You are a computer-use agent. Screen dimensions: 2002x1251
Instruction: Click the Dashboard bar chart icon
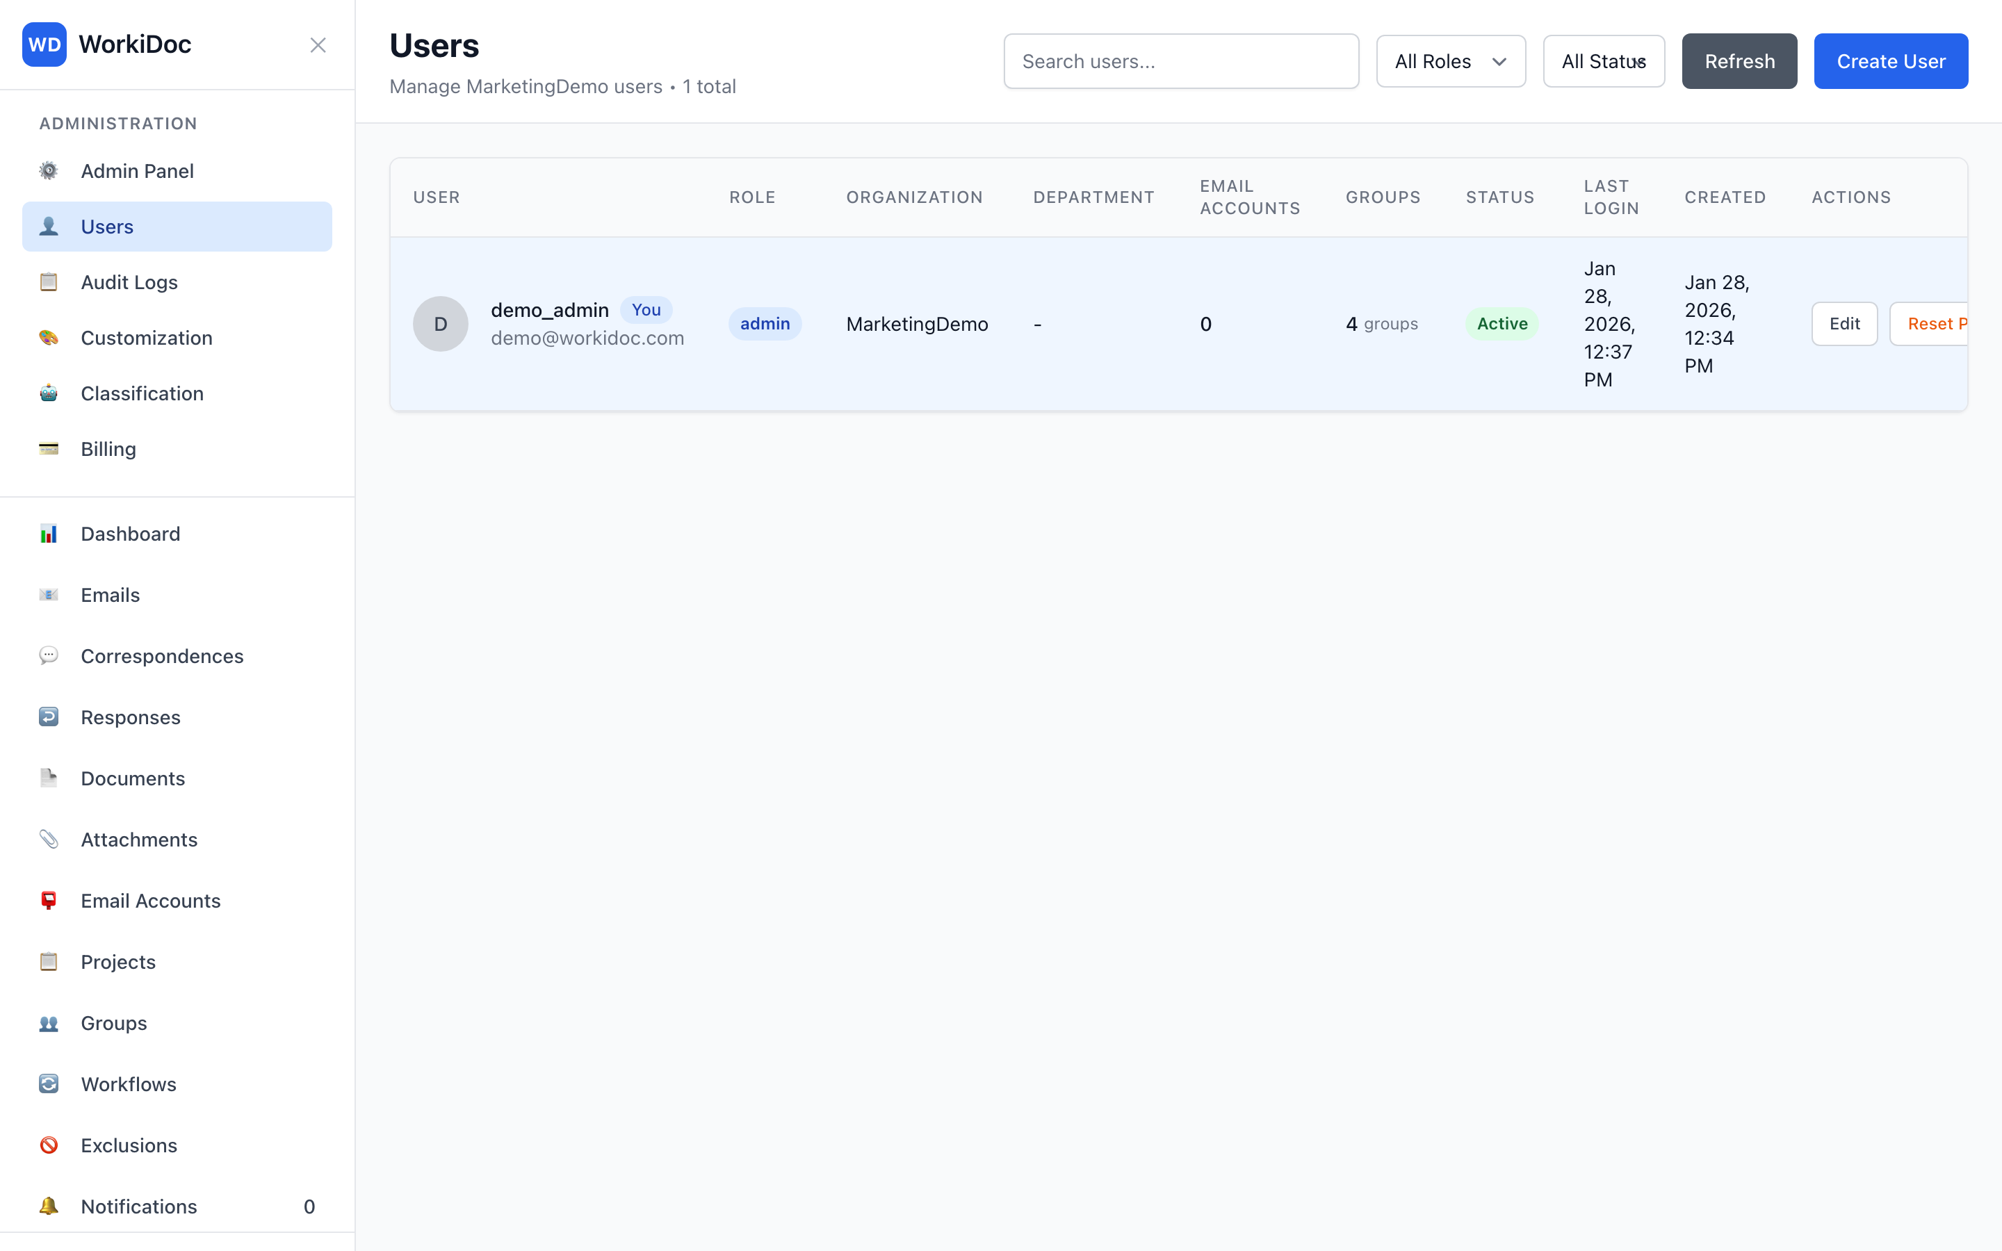pyautogui.click(x=49, y=534)
